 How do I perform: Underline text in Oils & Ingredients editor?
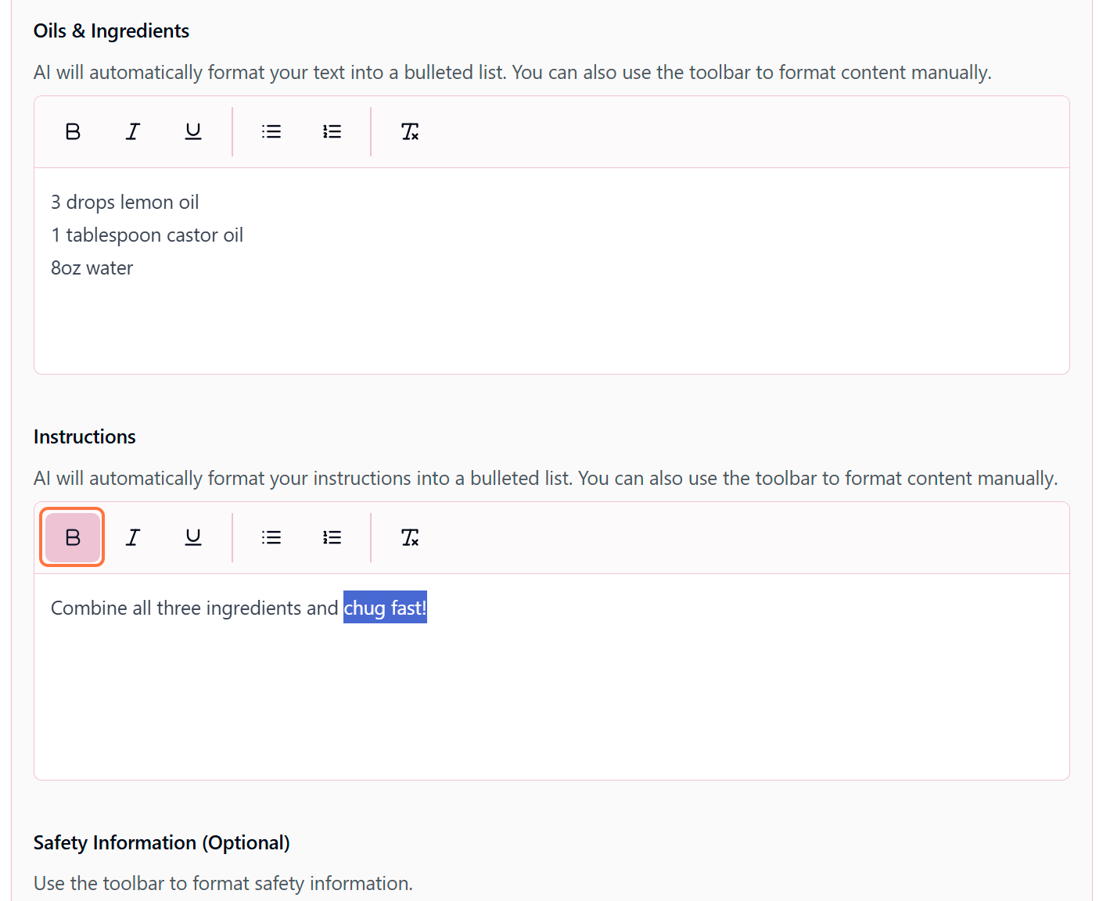click(193, 131)
